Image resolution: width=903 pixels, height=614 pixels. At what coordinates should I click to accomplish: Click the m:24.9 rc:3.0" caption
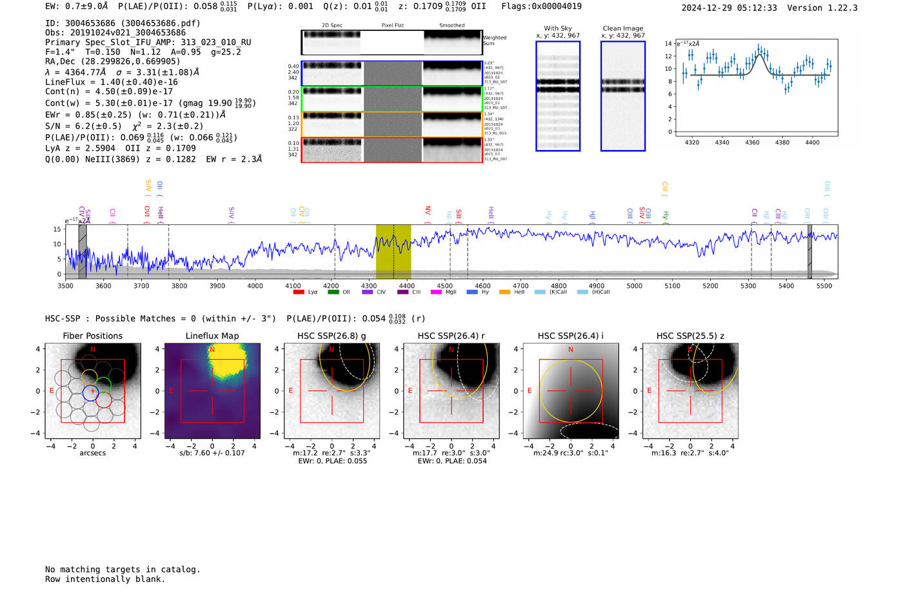[571, 453]
